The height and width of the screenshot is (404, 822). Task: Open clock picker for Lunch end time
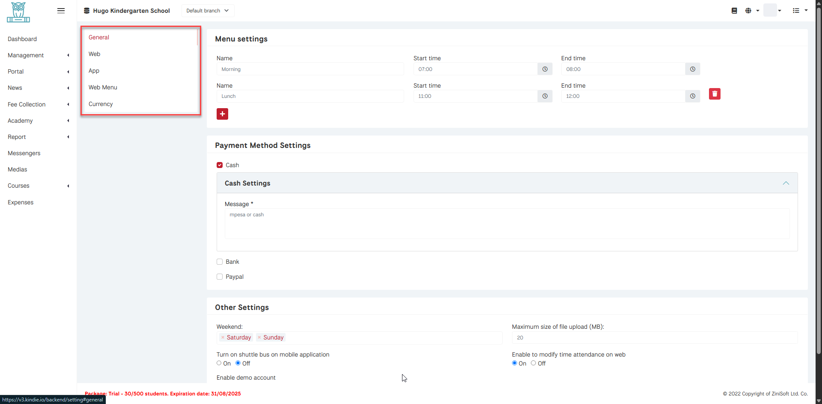692,96
